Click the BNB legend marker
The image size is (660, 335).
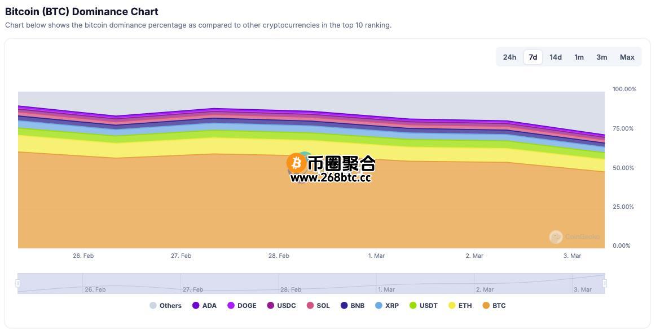coord(344,306)
